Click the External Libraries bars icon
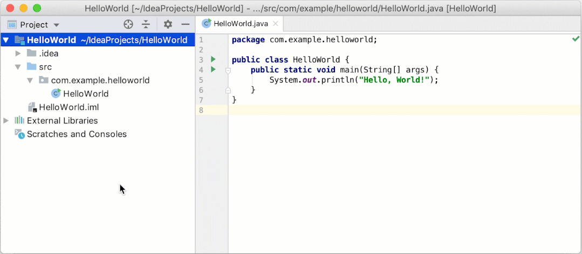The image size is (582, 254). [x=19, y=120]
